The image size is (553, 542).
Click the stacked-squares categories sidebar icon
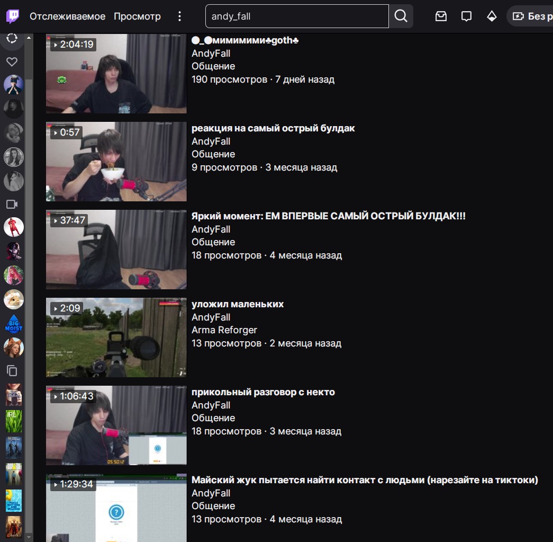pyautogui.click(x=12, y=371)
